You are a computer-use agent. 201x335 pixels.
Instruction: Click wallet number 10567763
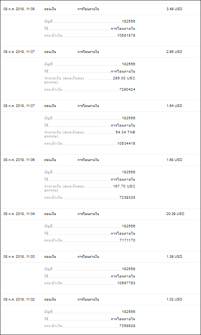click(x=126, y=283)
